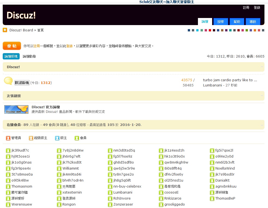Click the Discuz! Board breadcrumb link
Screen dimensions: 268x208
[21, 30]
